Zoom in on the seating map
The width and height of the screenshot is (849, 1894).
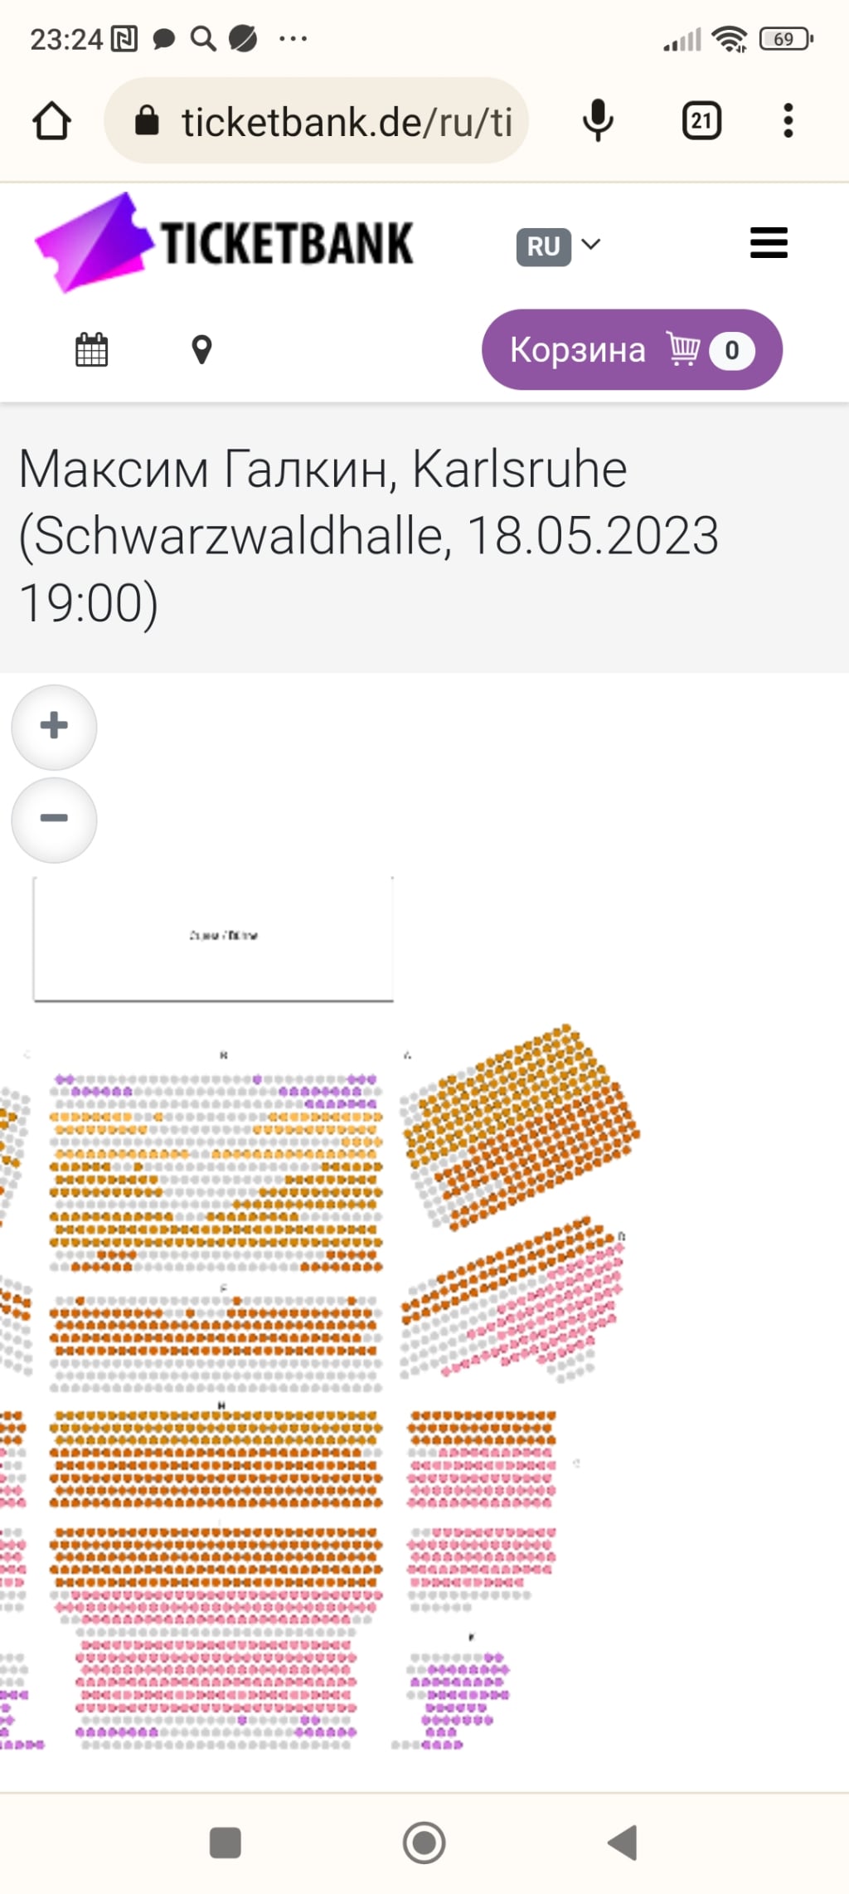pyautogui.click(x=54, y=727)
